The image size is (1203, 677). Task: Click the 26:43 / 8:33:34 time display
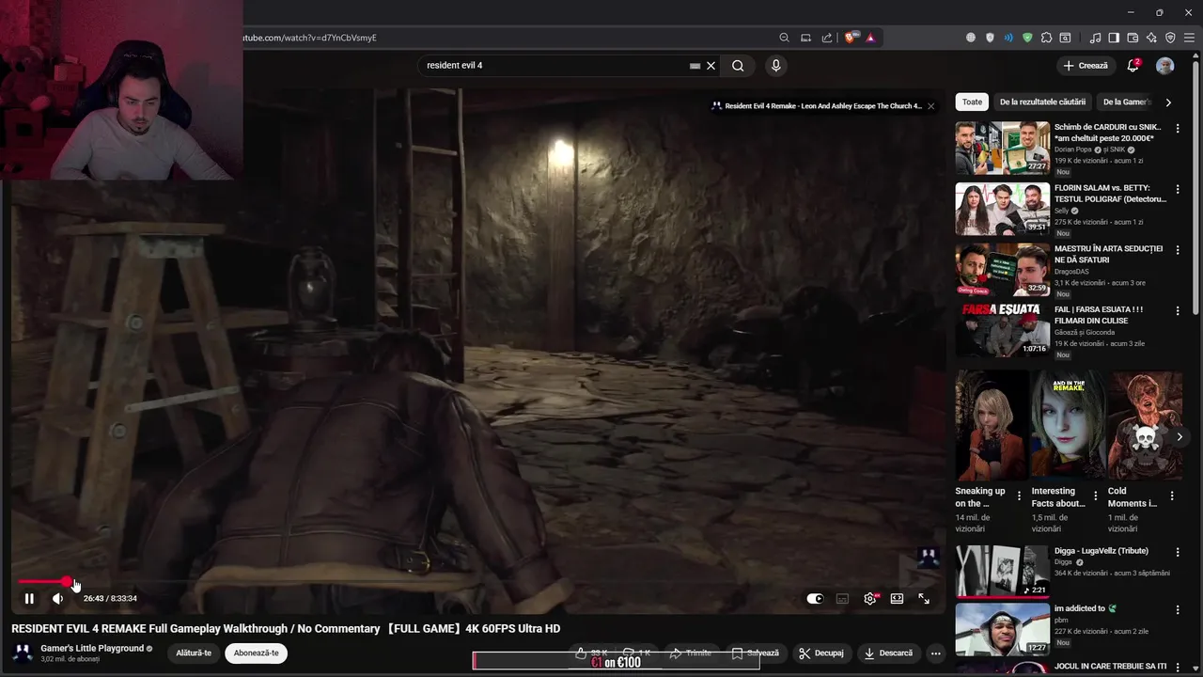click(110, 599)
